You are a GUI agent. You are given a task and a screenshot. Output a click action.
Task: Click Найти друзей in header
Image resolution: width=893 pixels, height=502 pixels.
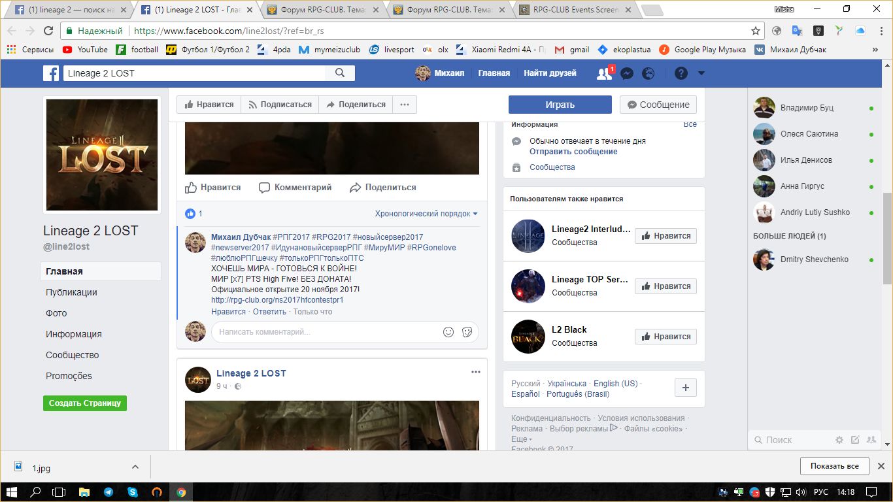(x=550, y=73)
